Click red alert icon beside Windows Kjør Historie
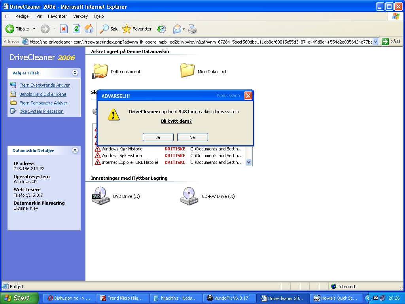This screenshot has height=304, width=405. [98, 149]
